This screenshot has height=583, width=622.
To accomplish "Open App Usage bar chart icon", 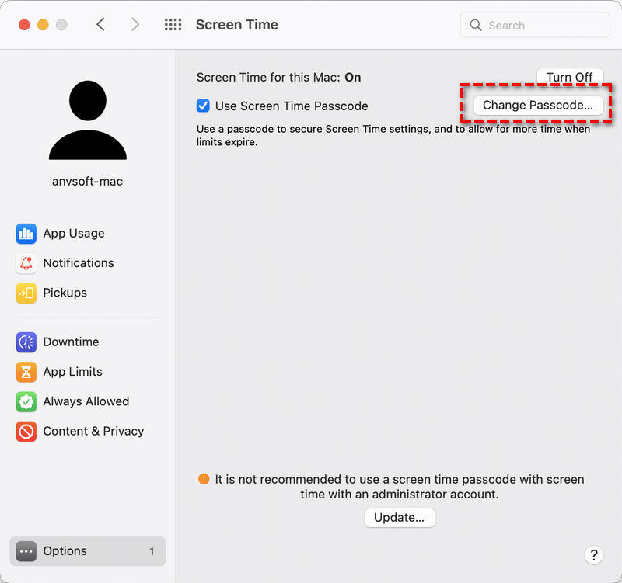I will 26,234.
